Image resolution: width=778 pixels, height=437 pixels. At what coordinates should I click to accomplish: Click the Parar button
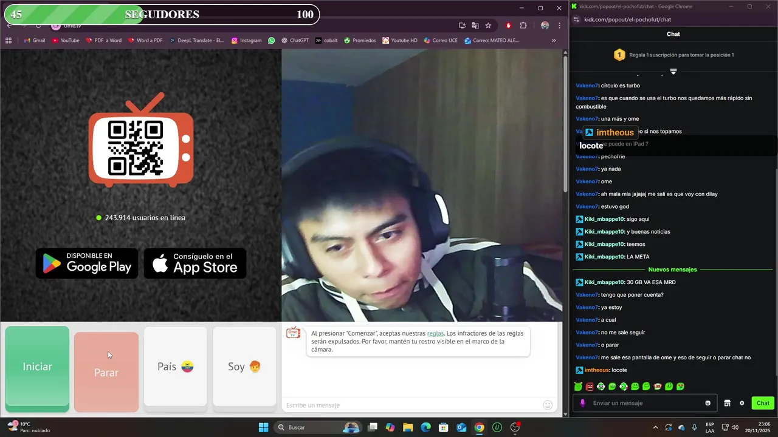pos(106,372)
